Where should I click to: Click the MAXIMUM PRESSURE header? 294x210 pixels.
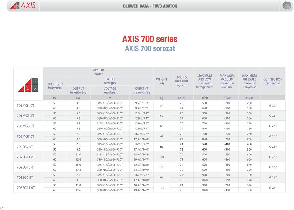(249, 81)
